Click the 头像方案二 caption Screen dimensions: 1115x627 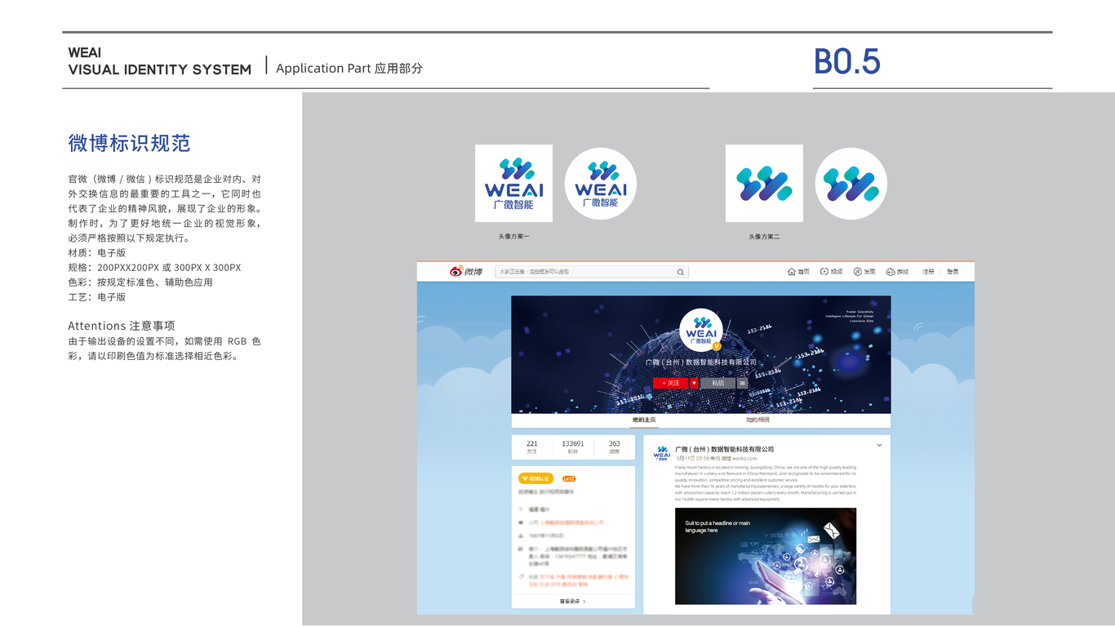coord(764,237)
